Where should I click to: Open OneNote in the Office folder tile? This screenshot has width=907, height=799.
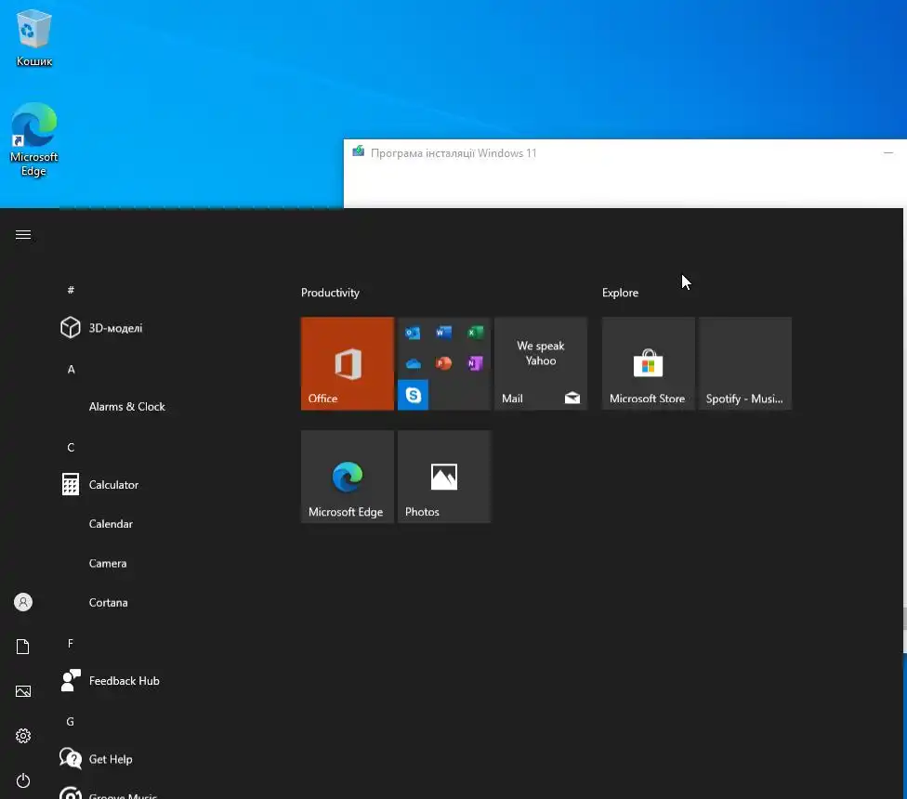[475, 363]
